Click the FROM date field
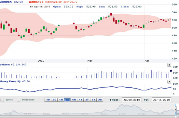 click(132, 100)
